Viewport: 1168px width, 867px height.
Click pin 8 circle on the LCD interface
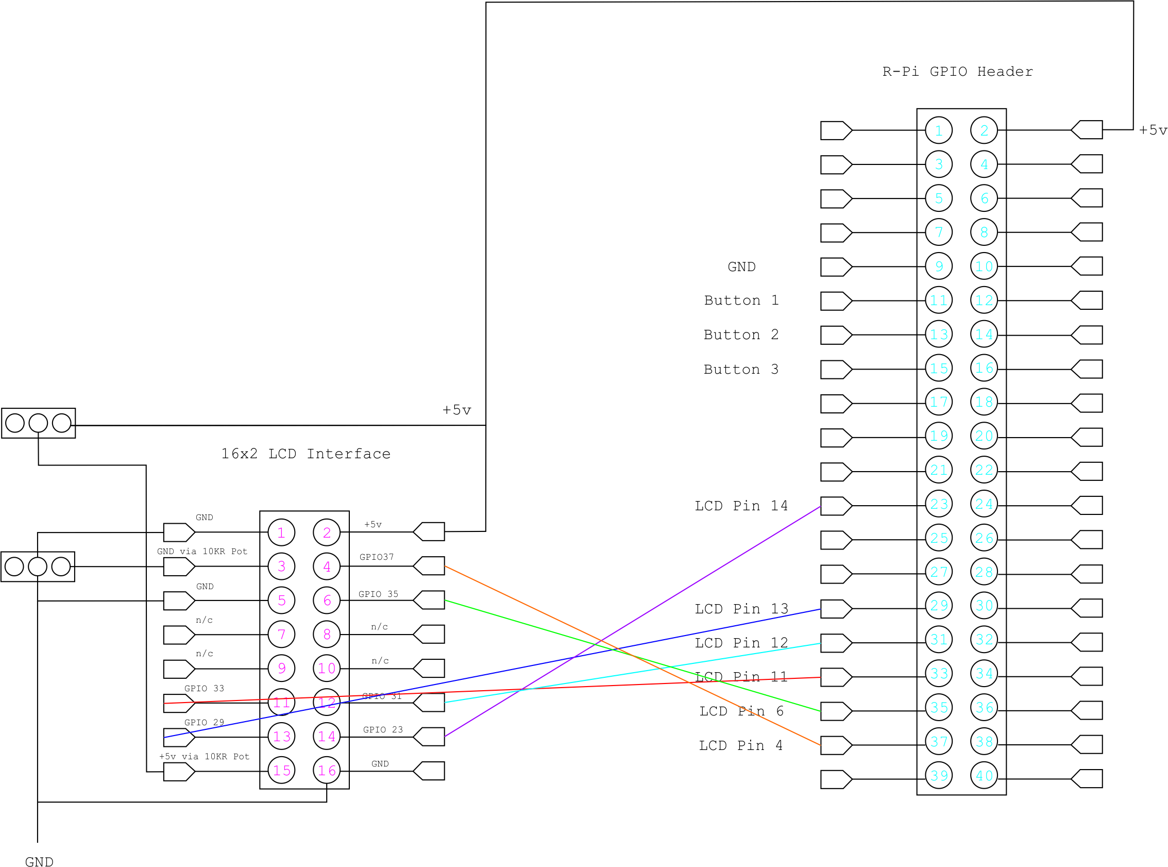pyautogui.click(x=327, y=634)
